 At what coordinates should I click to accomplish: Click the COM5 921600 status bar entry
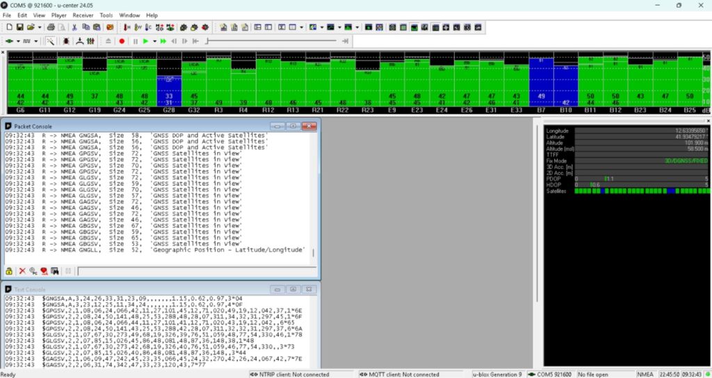[550, 375]
